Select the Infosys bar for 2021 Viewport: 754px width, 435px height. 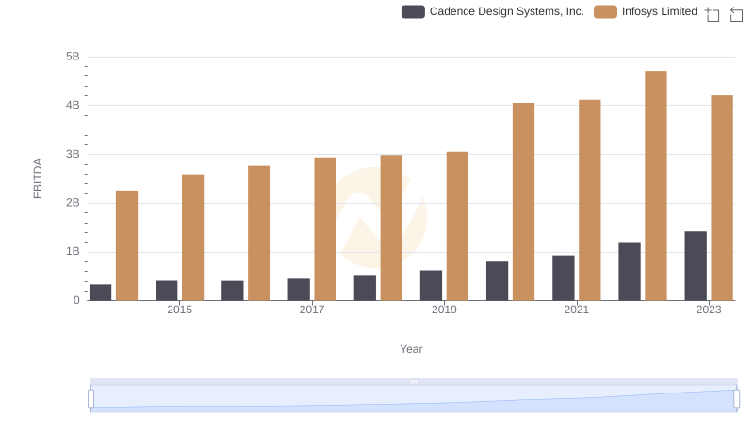click(x=590, y=200)
